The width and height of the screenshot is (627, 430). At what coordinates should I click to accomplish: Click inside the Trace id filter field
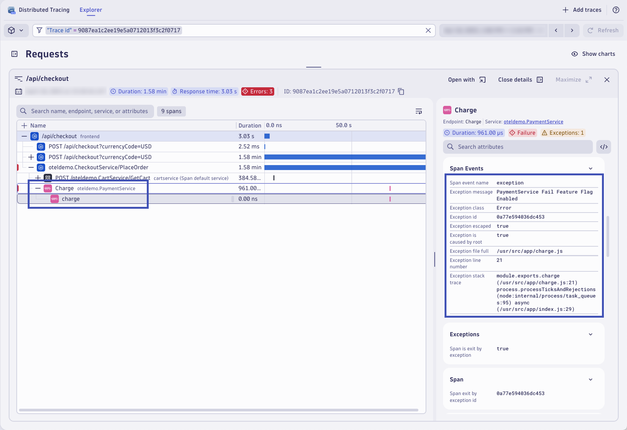pyautogui.click(x=234, y=30)
